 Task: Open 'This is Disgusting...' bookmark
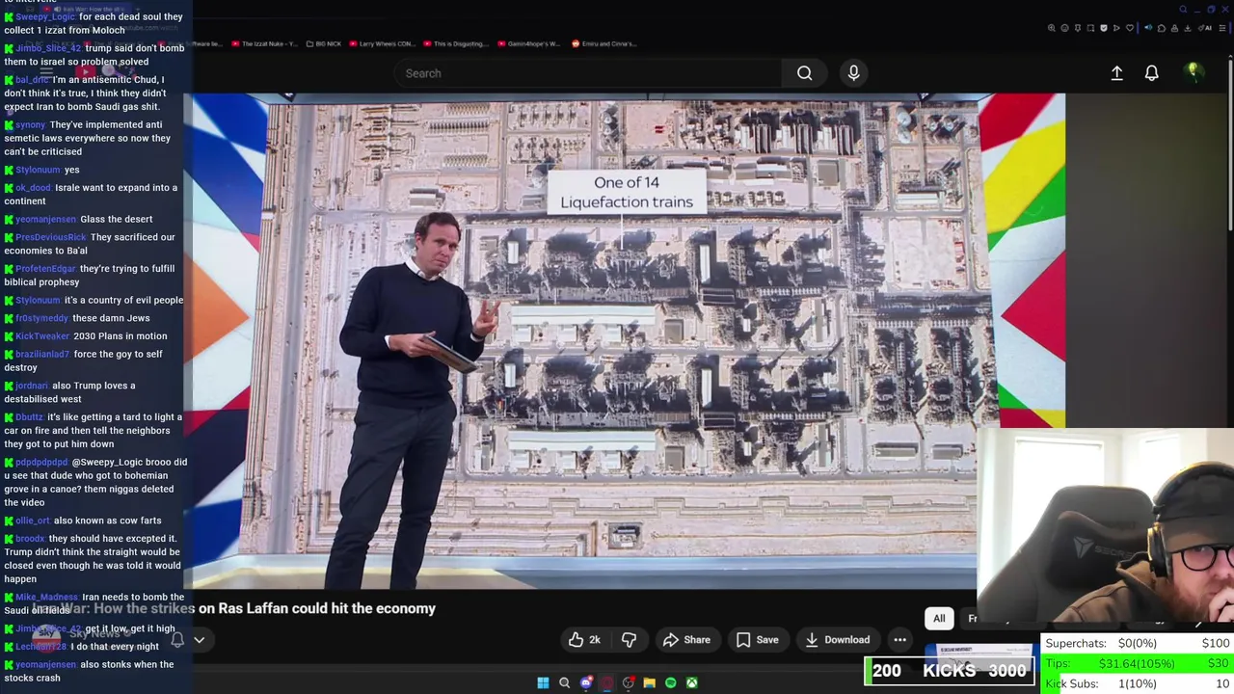coord(455,43)
